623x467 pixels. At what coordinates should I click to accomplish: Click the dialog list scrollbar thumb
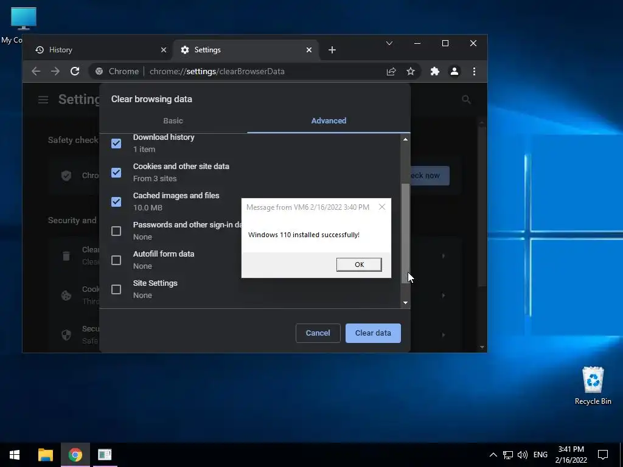(x=405, y=233)
